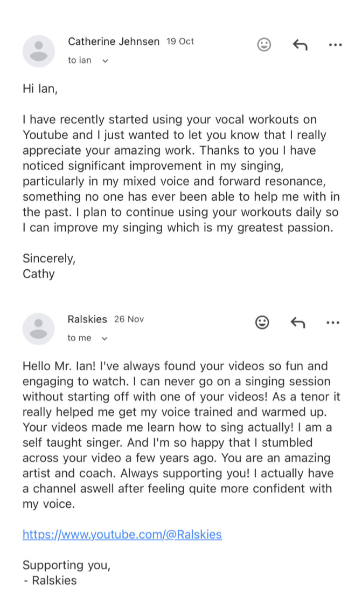The height and width of the screenshot is (607, 362).
Task: Expand the "to ian" recipient details chevron
Action: (x=105, y=61)
